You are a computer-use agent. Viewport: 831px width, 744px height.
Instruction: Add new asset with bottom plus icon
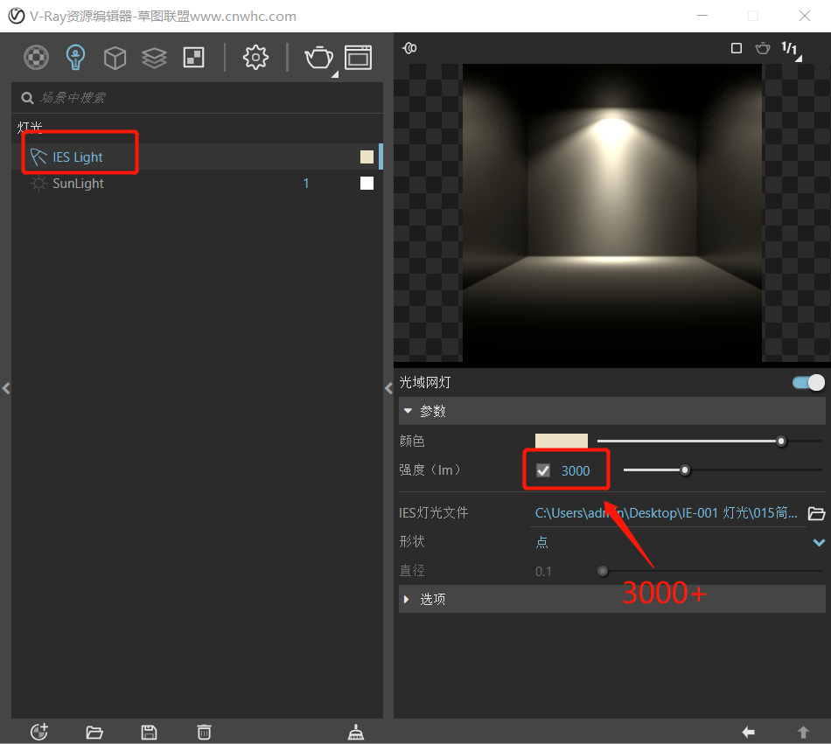tap(39, 732)
